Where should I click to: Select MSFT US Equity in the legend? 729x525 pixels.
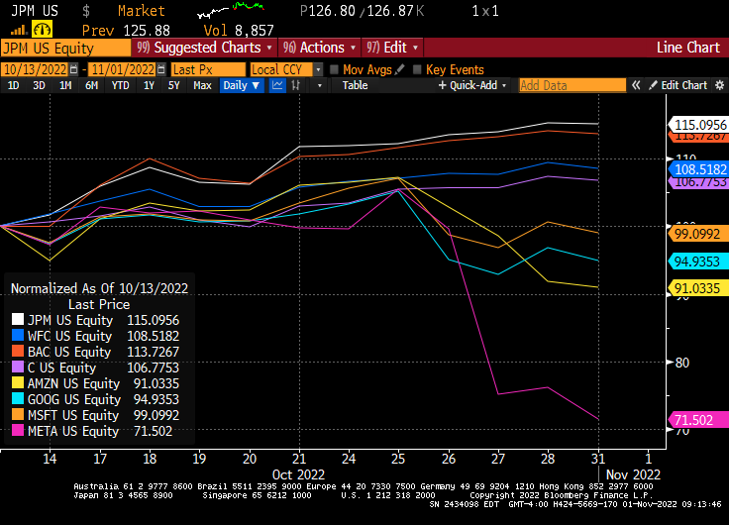(x=73, y=415)
